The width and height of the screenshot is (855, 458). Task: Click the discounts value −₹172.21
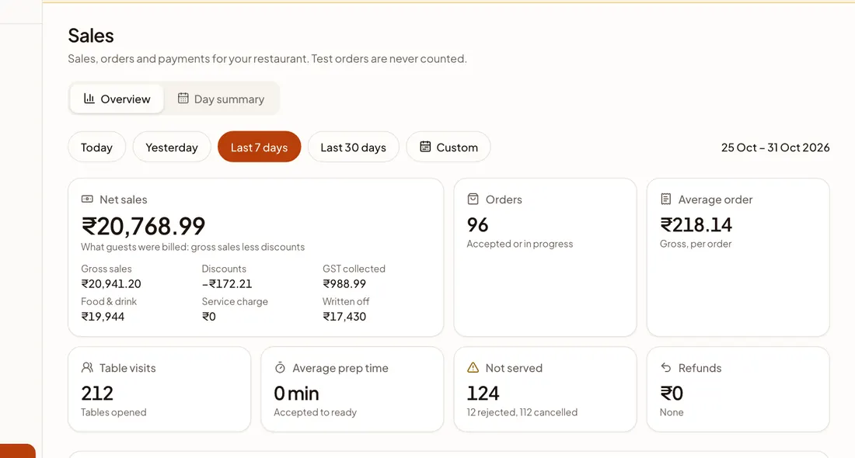(x=227, y=284)
